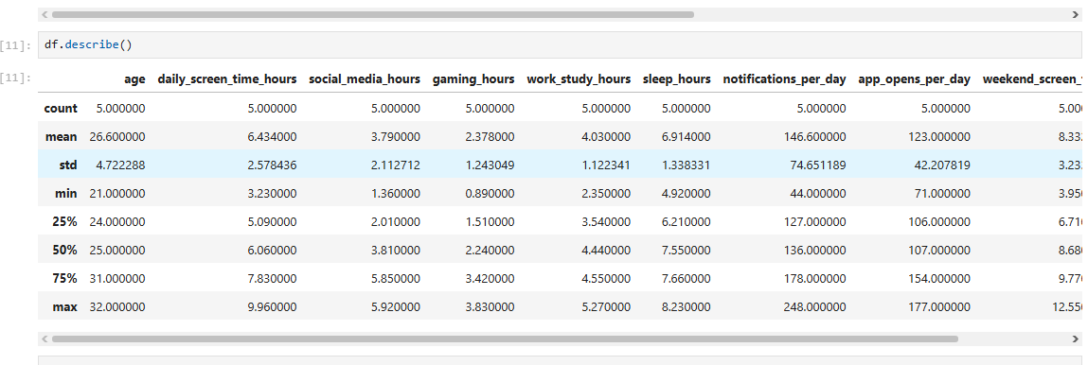Click std work study value 1.122341
Viewport: 1088px width, 365px height.
tap(606, 165)
